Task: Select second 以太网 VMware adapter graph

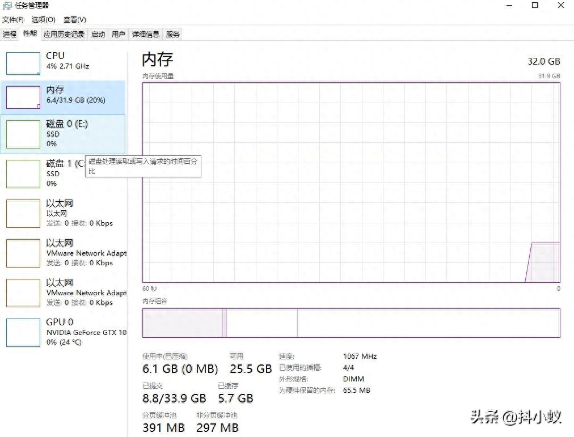Action: (x=23, y=253)
